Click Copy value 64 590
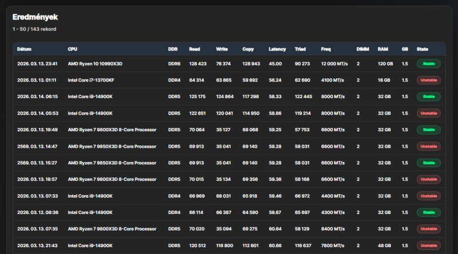 pyautogui.click(x=250, y=212)
